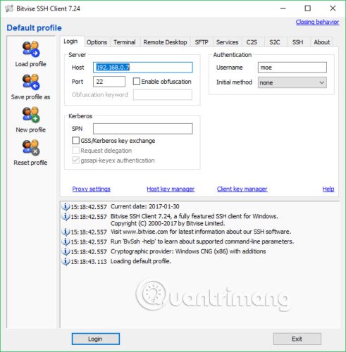Click the Closing behavior link
The width and height of the screenshot is (346, 352).
point(317,22)
